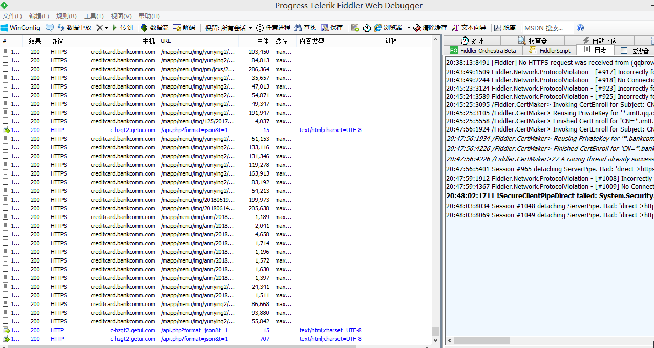Sort sessions by the 主机 column header
This screenshot has width=654, height=348.
[117, 41]
